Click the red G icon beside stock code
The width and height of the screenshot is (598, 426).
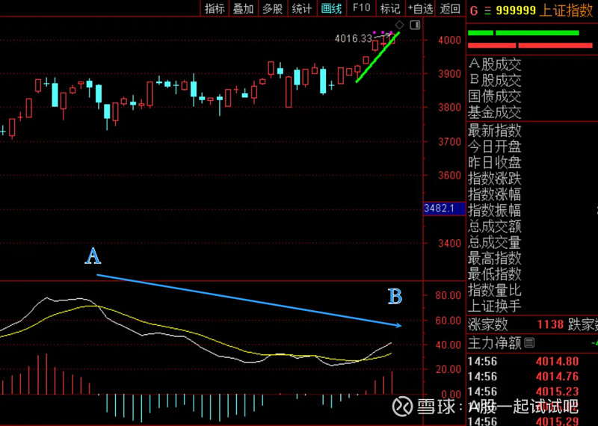474,10
